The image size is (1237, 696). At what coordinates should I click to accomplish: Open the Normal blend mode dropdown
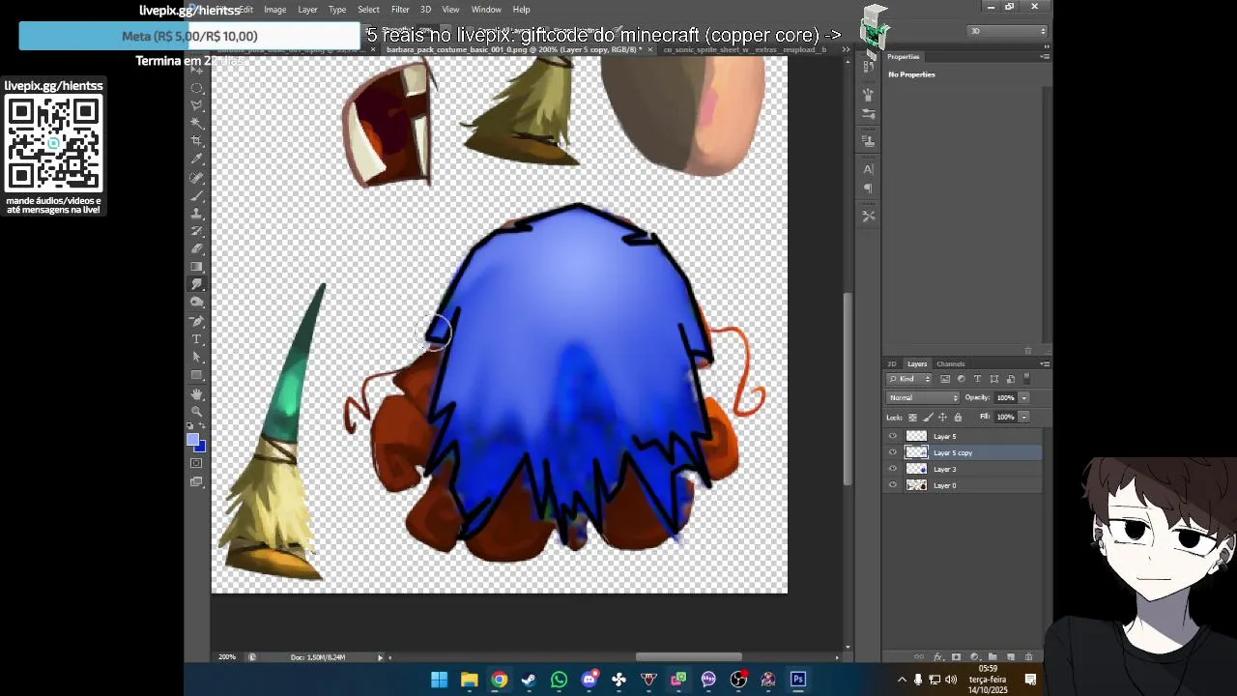(924, 397)
